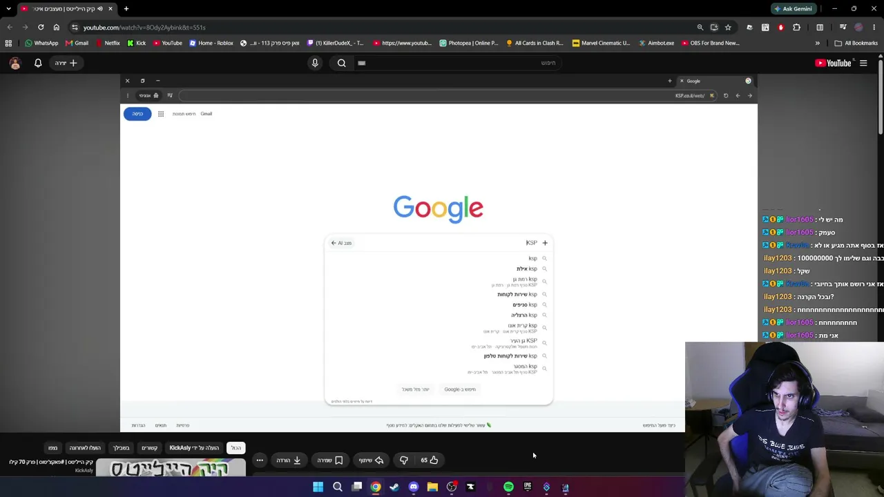
Task: Open the Chrome profile avatar
Action: [x=858, y=28]
